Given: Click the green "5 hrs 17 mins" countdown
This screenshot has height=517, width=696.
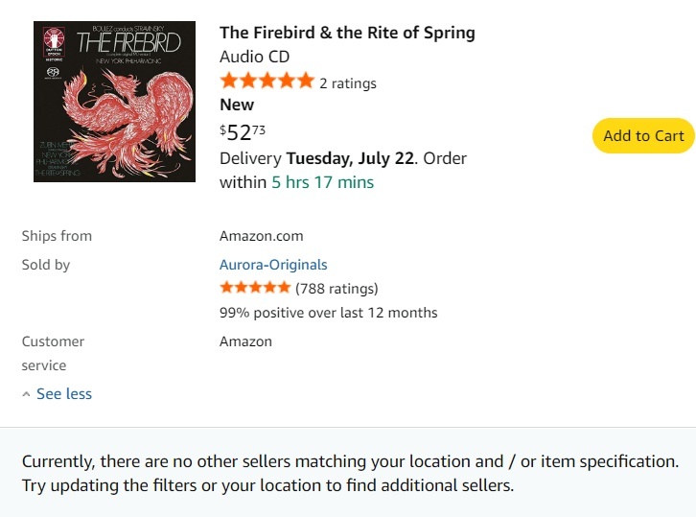Looking at the screenshot, I should click(323, 182).
